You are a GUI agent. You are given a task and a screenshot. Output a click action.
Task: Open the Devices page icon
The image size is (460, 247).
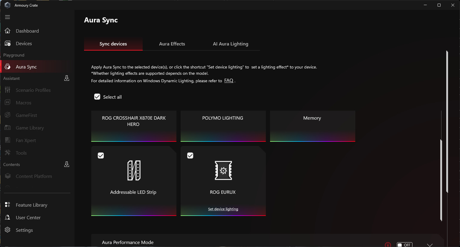pos(7,43)
